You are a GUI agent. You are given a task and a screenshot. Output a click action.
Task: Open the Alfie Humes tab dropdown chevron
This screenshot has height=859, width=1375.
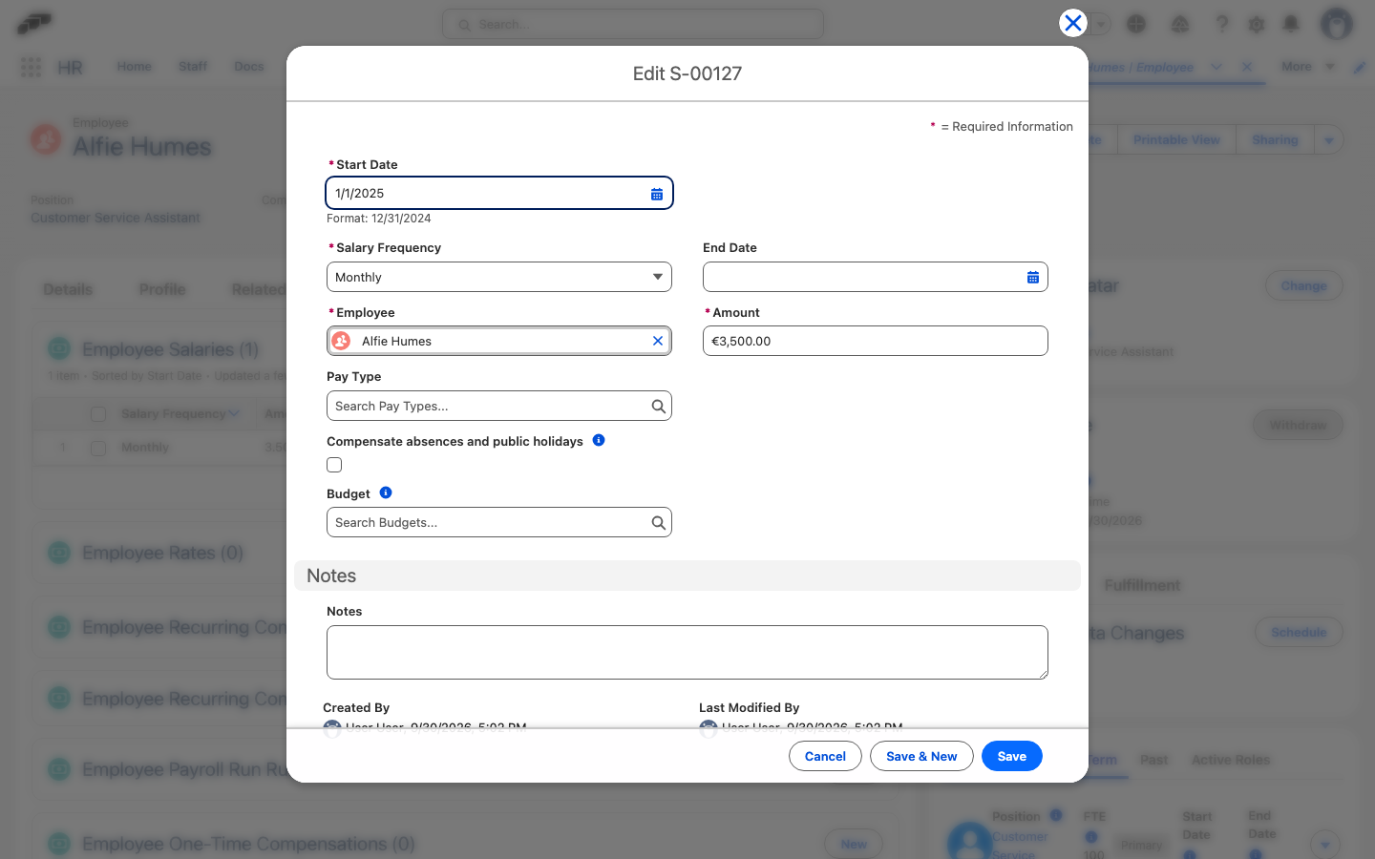coord(1216,67)
